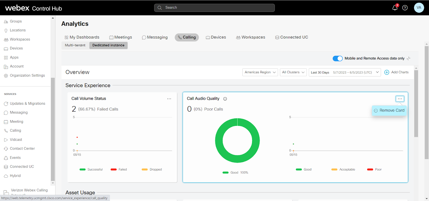Click the Messaging service bubble icon
The image size is (429, 201).
(6, 113)
